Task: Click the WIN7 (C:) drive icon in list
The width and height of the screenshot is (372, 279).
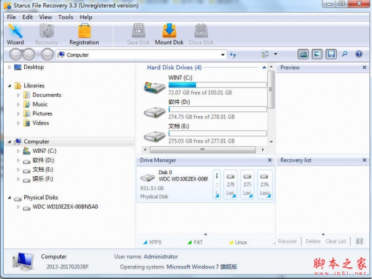Action: (x=154, y=87)
